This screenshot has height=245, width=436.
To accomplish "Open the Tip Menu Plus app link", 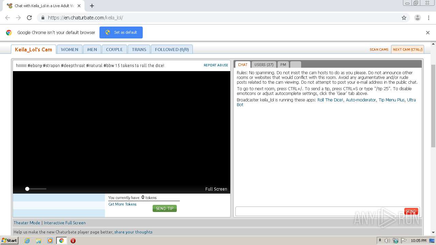I will (391, 100).
